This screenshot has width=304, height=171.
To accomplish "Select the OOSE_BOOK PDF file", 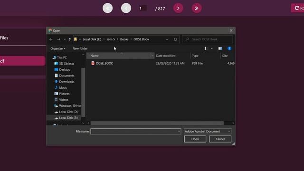I will 104,63.
